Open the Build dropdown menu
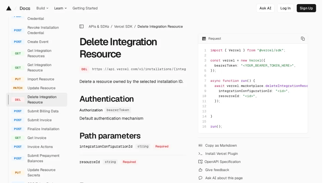Viewport: 326px width, 183px height. (42, 8)
